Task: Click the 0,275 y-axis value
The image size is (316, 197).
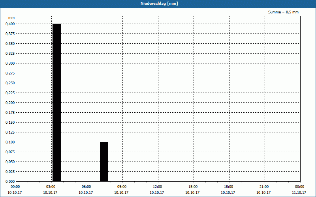Action: click(10, 73)
